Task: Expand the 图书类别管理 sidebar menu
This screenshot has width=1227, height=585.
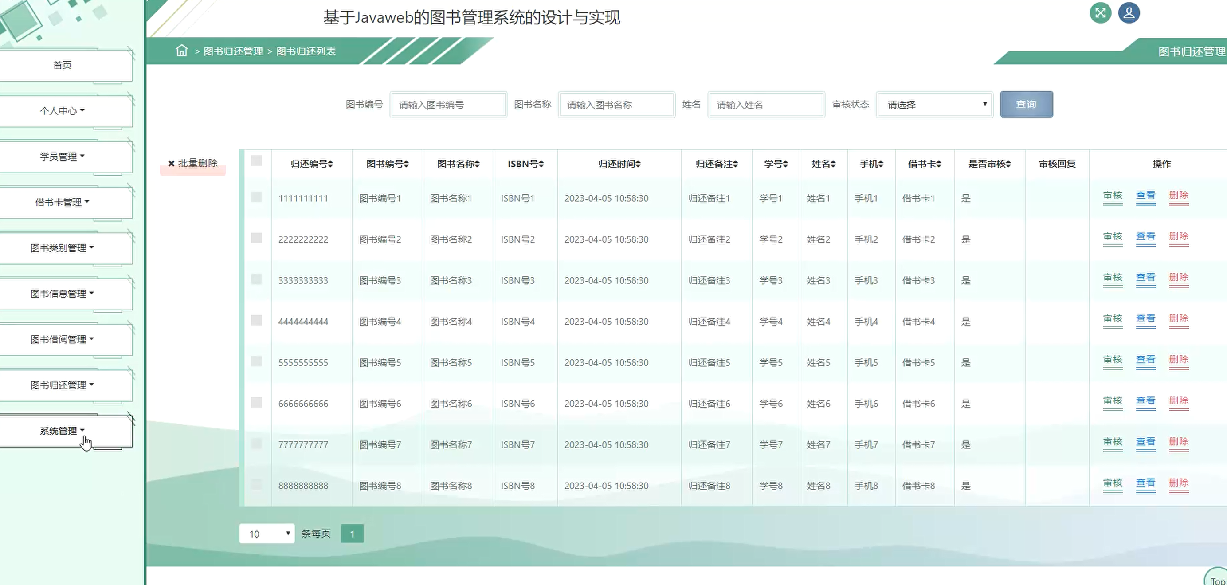Action: pos(63,248)
